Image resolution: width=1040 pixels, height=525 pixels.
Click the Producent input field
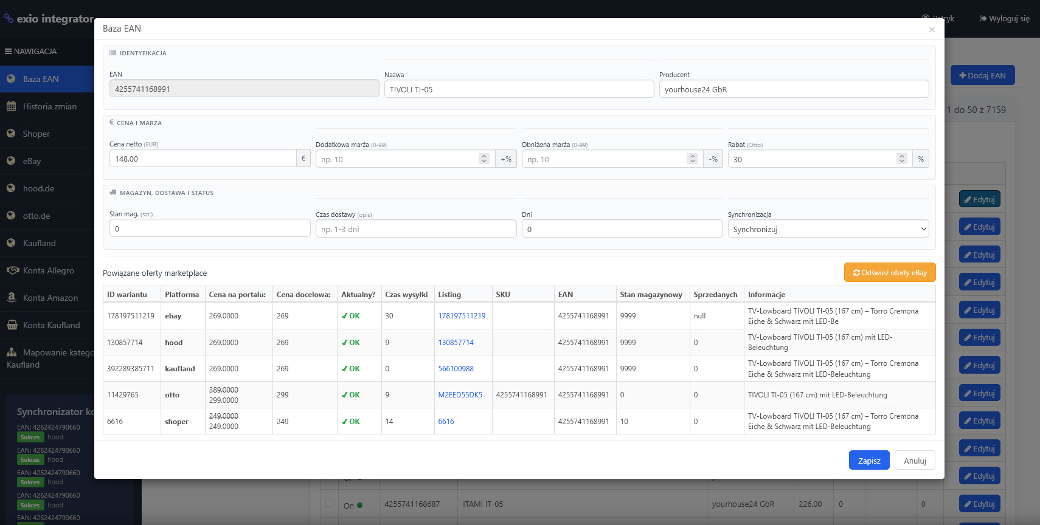794,89
